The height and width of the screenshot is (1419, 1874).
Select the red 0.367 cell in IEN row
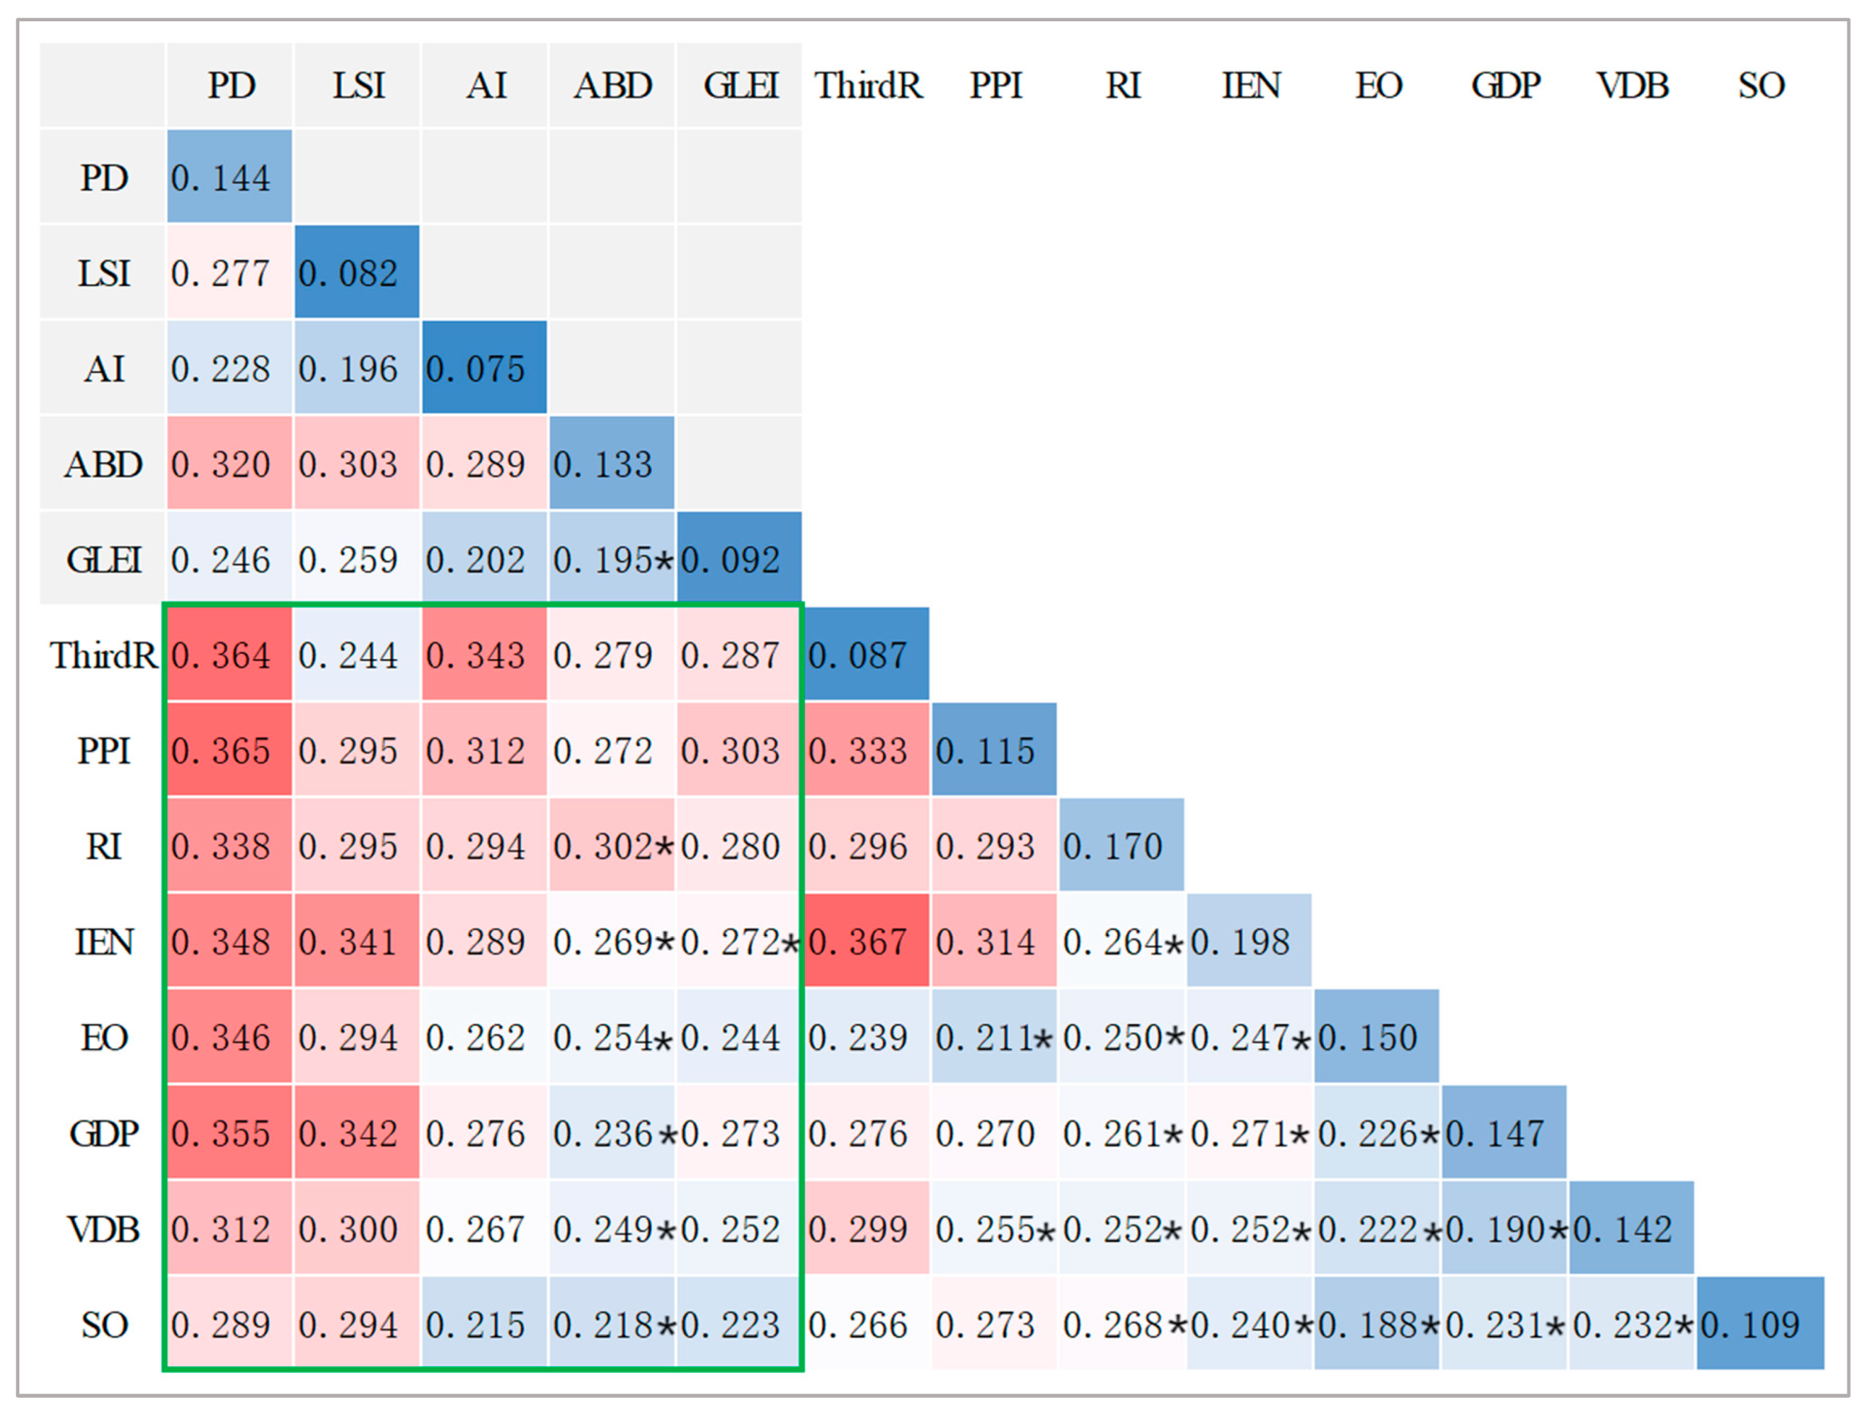(x=866, y=942)
